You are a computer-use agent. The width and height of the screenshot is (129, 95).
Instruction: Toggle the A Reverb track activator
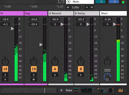(x=55, y=69)
